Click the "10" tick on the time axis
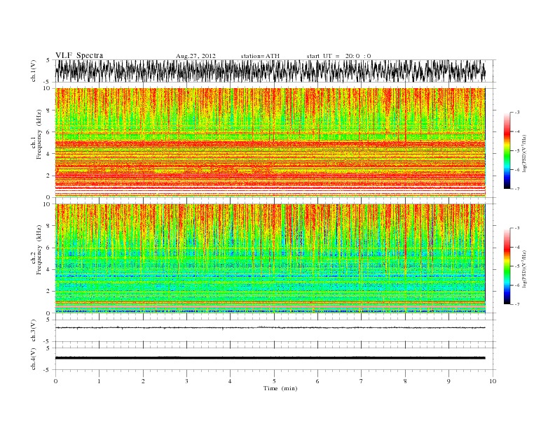555x428 pixels. click(493, 381)
